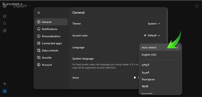Screen dimensions: 202x97
Task: Open the Personalization settings tab
Action: pos(51,36)
